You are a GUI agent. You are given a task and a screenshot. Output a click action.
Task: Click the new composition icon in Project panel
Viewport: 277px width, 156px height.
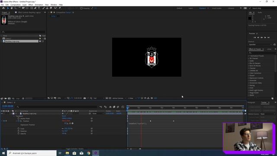click(9, 98)
